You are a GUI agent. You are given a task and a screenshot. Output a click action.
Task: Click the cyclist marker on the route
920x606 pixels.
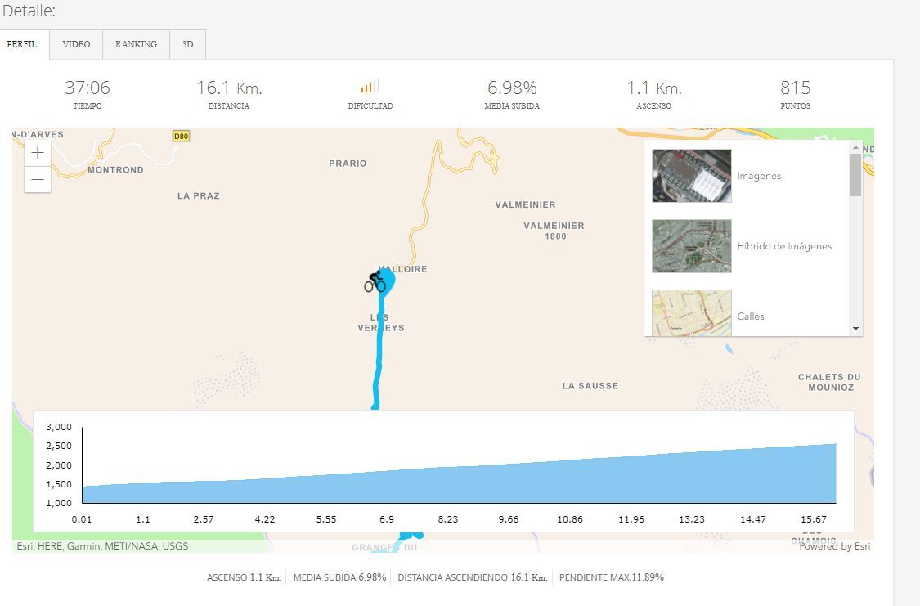[375, 282]
